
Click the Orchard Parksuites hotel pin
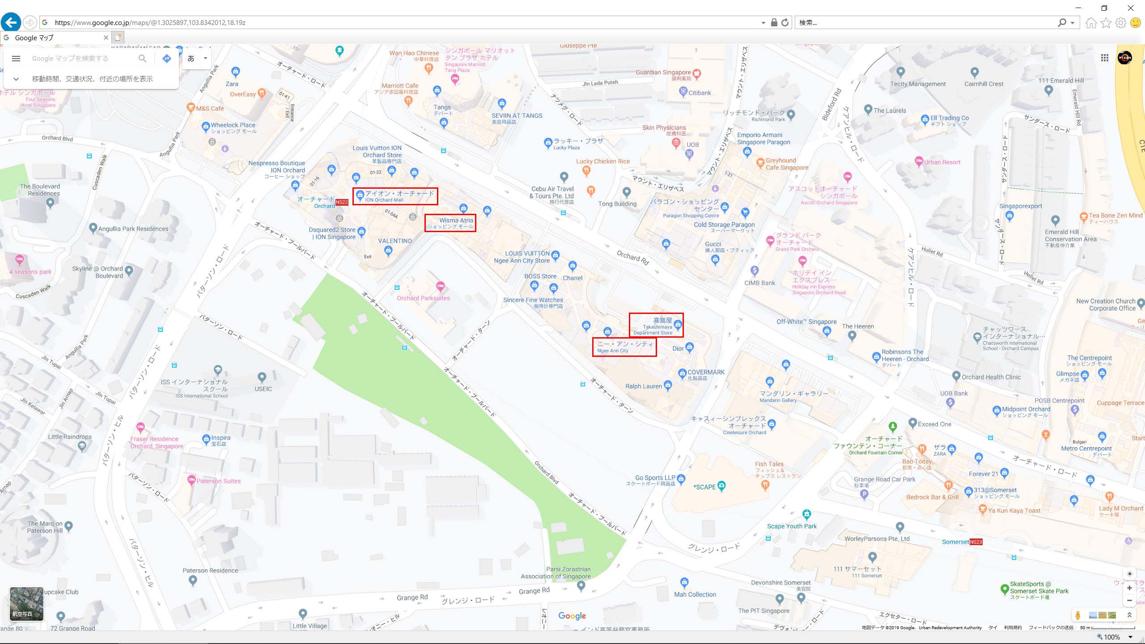[441, 286]
